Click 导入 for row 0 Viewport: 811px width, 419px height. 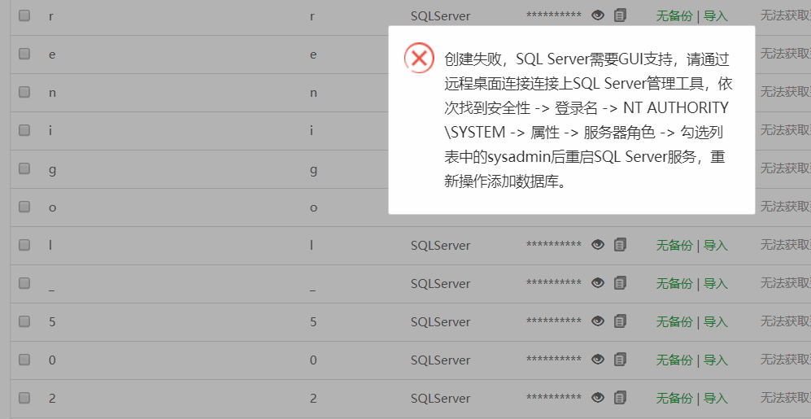pos(716,360)
